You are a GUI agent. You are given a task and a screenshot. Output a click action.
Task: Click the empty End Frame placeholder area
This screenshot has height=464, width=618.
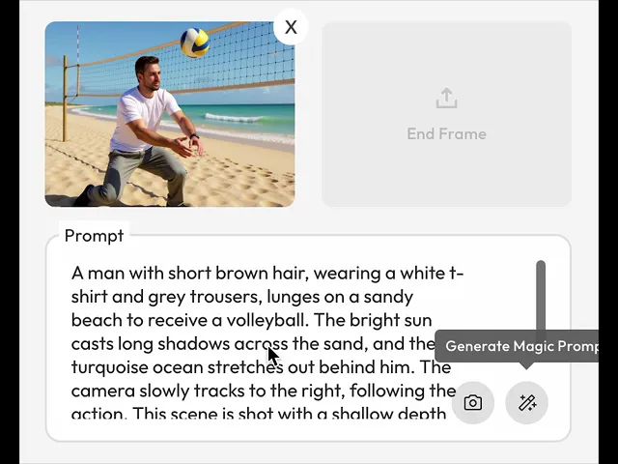tap(446, 114)
